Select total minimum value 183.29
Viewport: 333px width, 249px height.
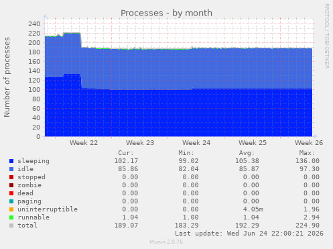[x=186, y=226]
